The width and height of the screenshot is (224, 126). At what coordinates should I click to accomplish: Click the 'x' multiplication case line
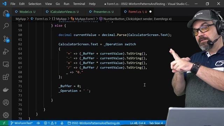106,63
